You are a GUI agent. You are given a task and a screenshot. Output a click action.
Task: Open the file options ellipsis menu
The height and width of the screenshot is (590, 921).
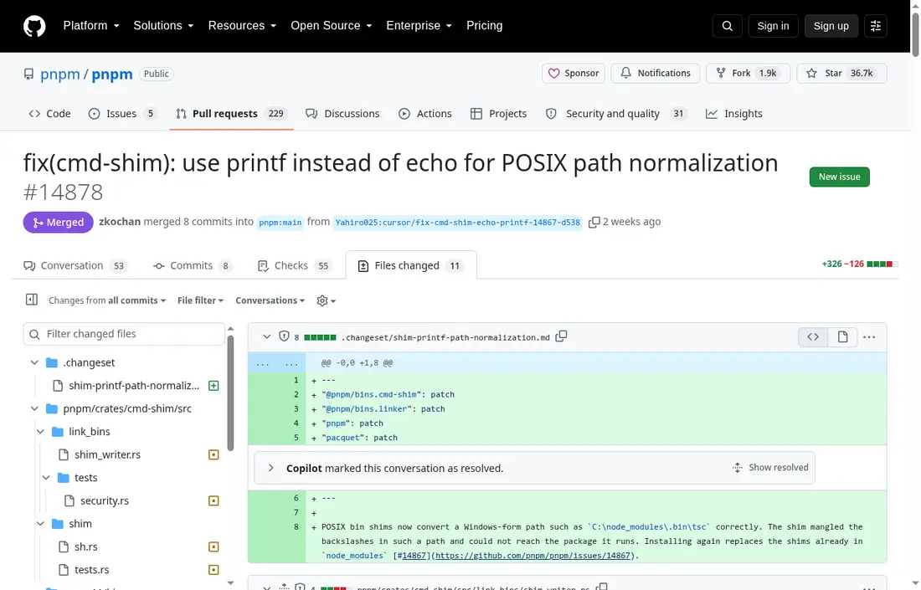(x=869, y=337)
